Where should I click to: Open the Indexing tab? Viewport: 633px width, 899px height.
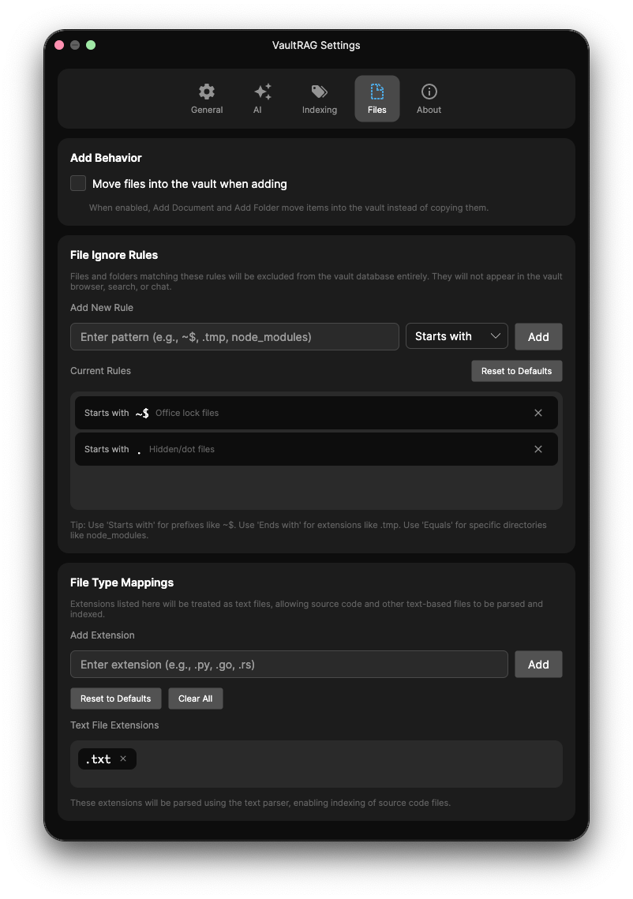coord(320,99)
